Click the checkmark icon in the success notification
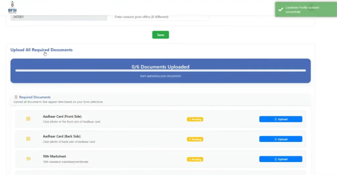Image resolution: width=337 pixels, height=175 pixels. pos(280,10)
